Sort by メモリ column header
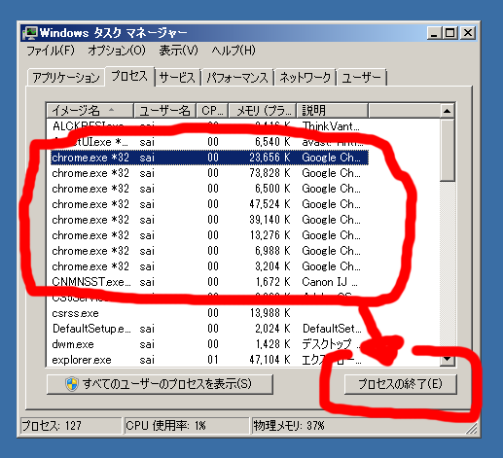 [263, 111]
